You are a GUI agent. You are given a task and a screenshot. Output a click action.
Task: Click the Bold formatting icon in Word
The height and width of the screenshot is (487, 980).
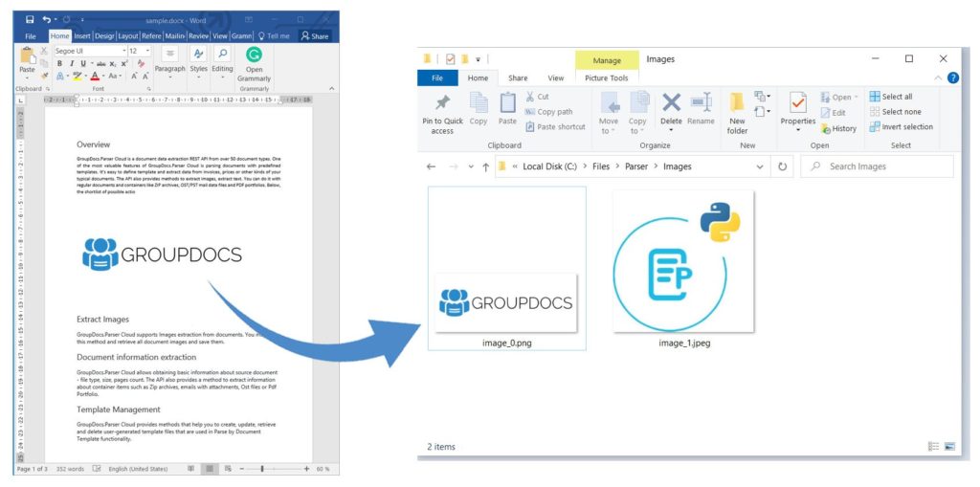click(59, 64)
